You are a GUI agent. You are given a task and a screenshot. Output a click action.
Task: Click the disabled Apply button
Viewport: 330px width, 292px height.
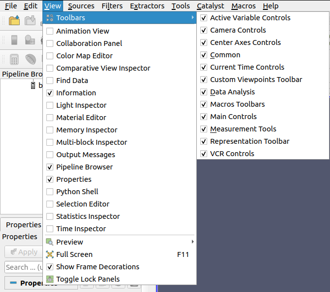(24, 251)
